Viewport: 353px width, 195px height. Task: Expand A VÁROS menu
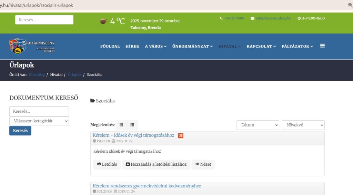[x=155, y=46]
